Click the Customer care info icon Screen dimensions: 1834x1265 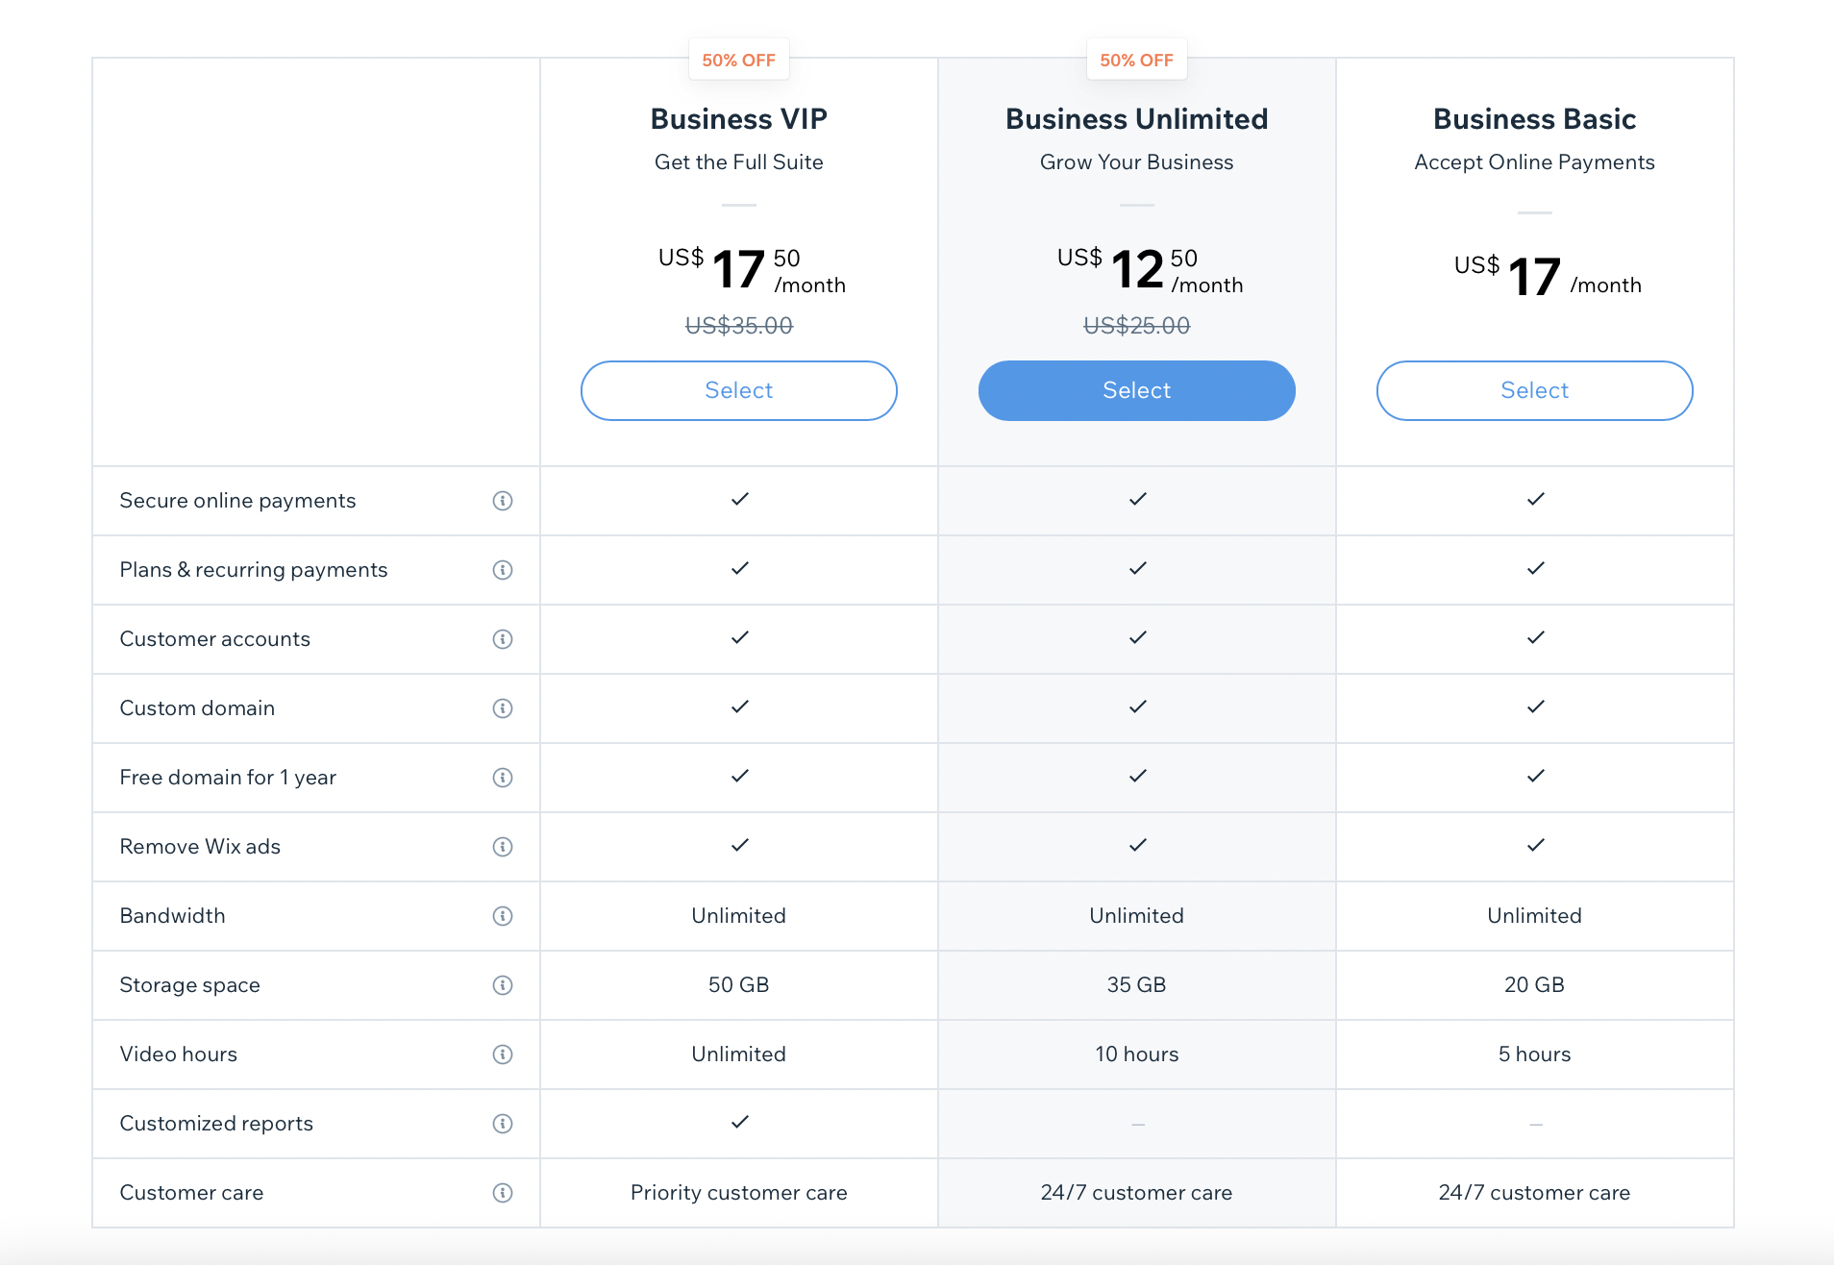pyautogui.click(x=503, y=1193)
